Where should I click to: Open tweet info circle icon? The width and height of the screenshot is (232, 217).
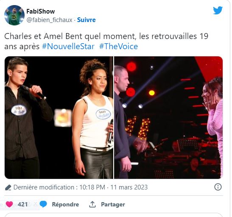[218, 187]
